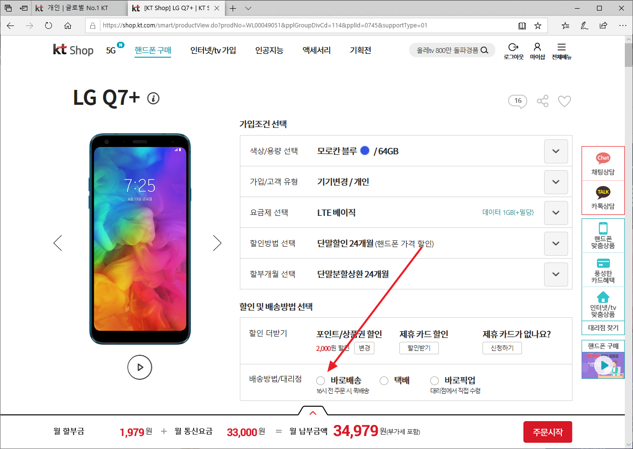This screenshot has height=449, width=633.
Task: Expand 할부개월 선택 dropdown
Action: click(x=556, y=274)
